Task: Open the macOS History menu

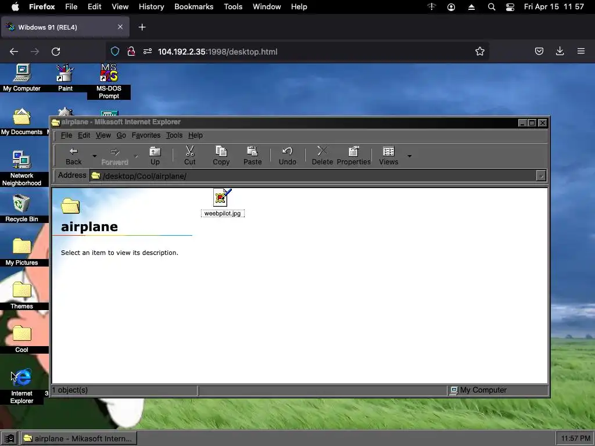Action: pyautogui.click(x=151, y=7)
